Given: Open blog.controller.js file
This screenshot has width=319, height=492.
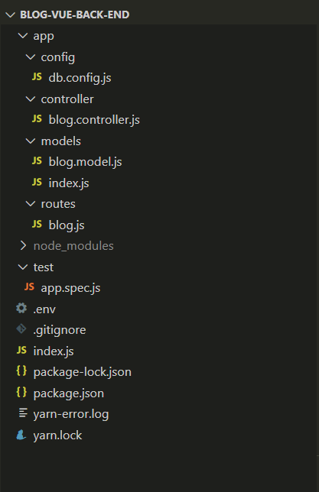Looking at the screenshot, I should coord(94,120).
